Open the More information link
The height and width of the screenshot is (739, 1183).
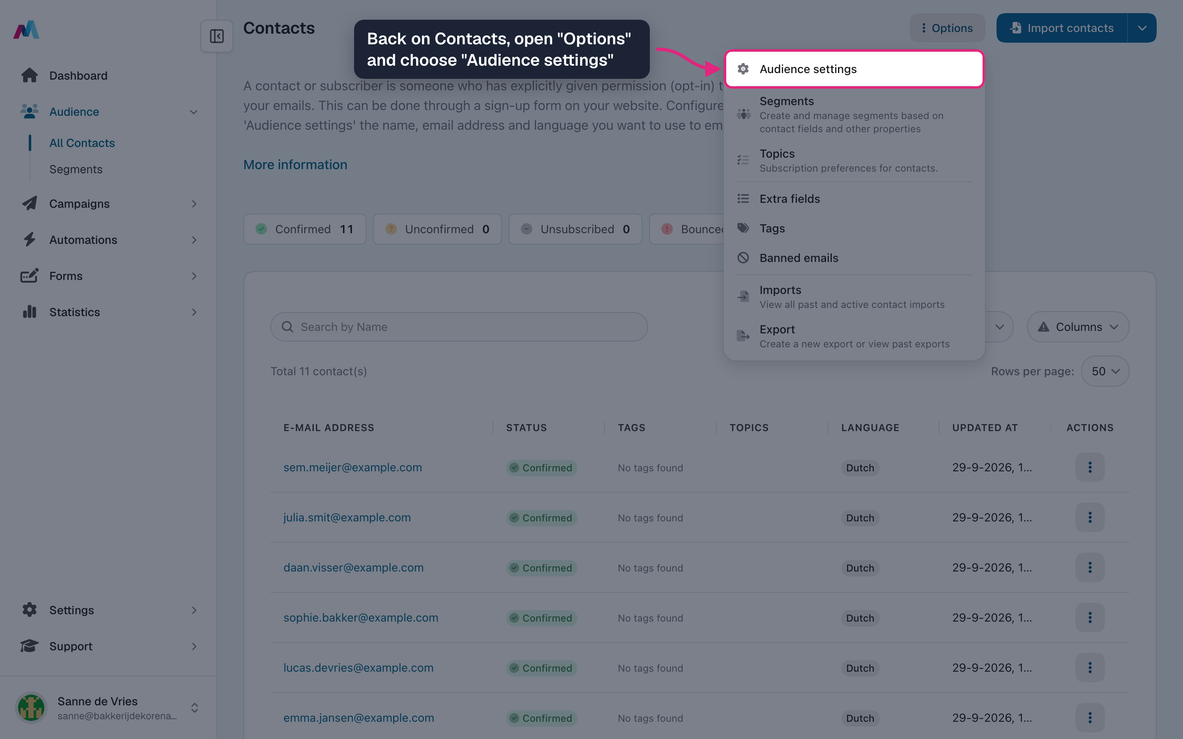[x=295, y=165]
